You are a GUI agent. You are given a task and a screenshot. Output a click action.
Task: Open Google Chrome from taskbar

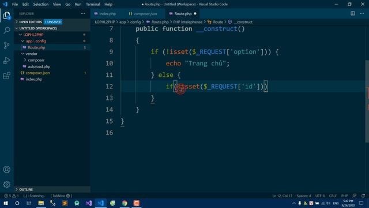tap(125, 203)
